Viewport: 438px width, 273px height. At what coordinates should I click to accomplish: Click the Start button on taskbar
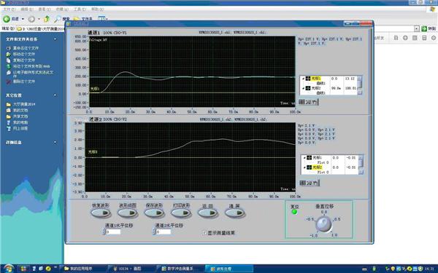coord(8,269)
